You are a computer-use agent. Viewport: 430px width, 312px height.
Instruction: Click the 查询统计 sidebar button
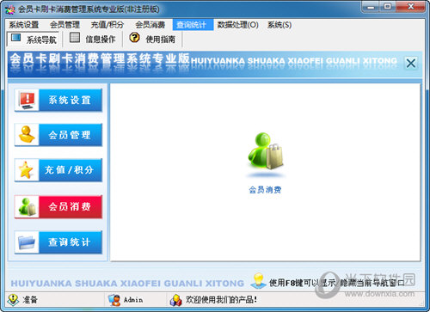pos(58,242)
